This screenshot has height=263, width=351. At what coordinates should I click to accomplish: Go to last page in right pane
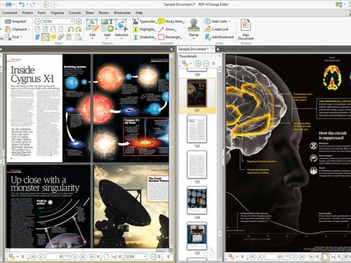[x=301, y=257]
